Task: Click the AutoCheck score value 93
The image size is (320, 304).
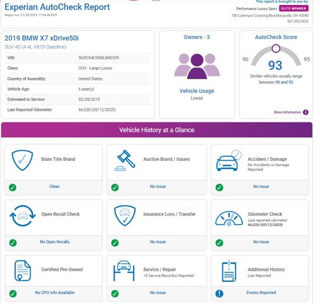Action: coord(275,65)
